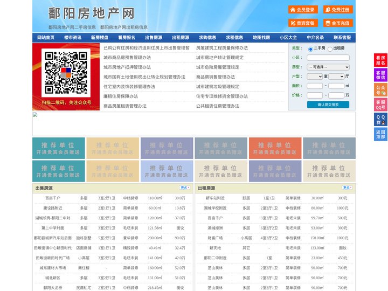Click 更多 in 出售房源 panel
Image resolution: width=388 pixels, height=291 pixels.
coord(185,188)
